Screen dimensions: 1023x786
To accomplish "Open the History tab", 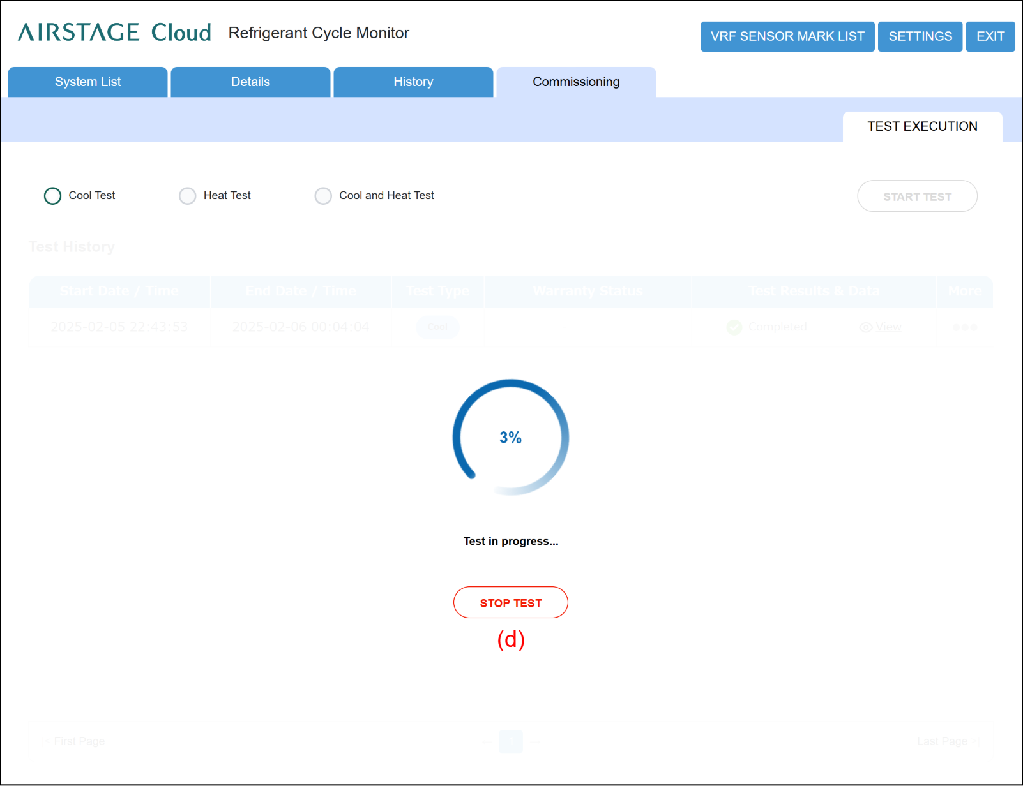I will tap(413, 82).
